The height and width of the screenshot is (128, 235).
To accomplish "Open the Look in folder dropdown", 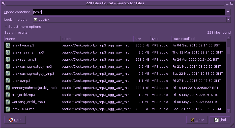I will 228,19.
